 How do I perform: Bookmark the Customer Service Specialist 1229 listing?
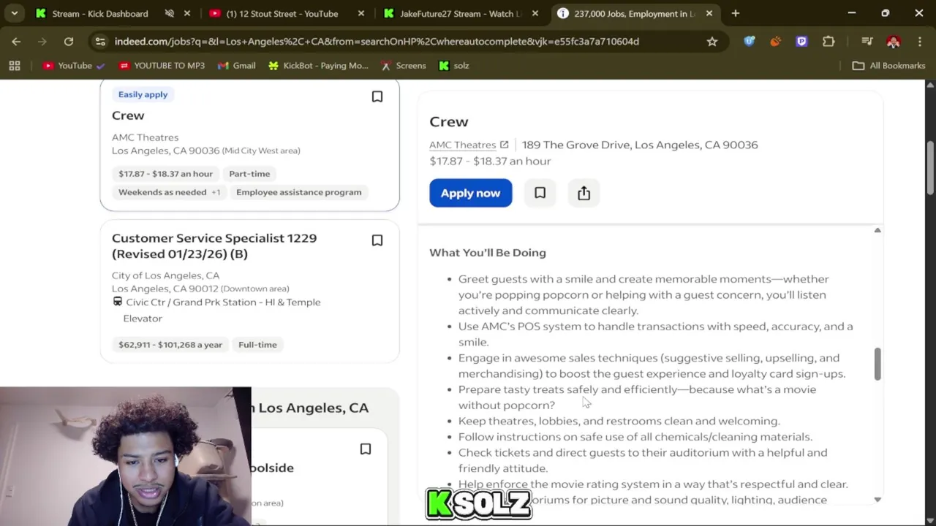click(x=377, y=240)
